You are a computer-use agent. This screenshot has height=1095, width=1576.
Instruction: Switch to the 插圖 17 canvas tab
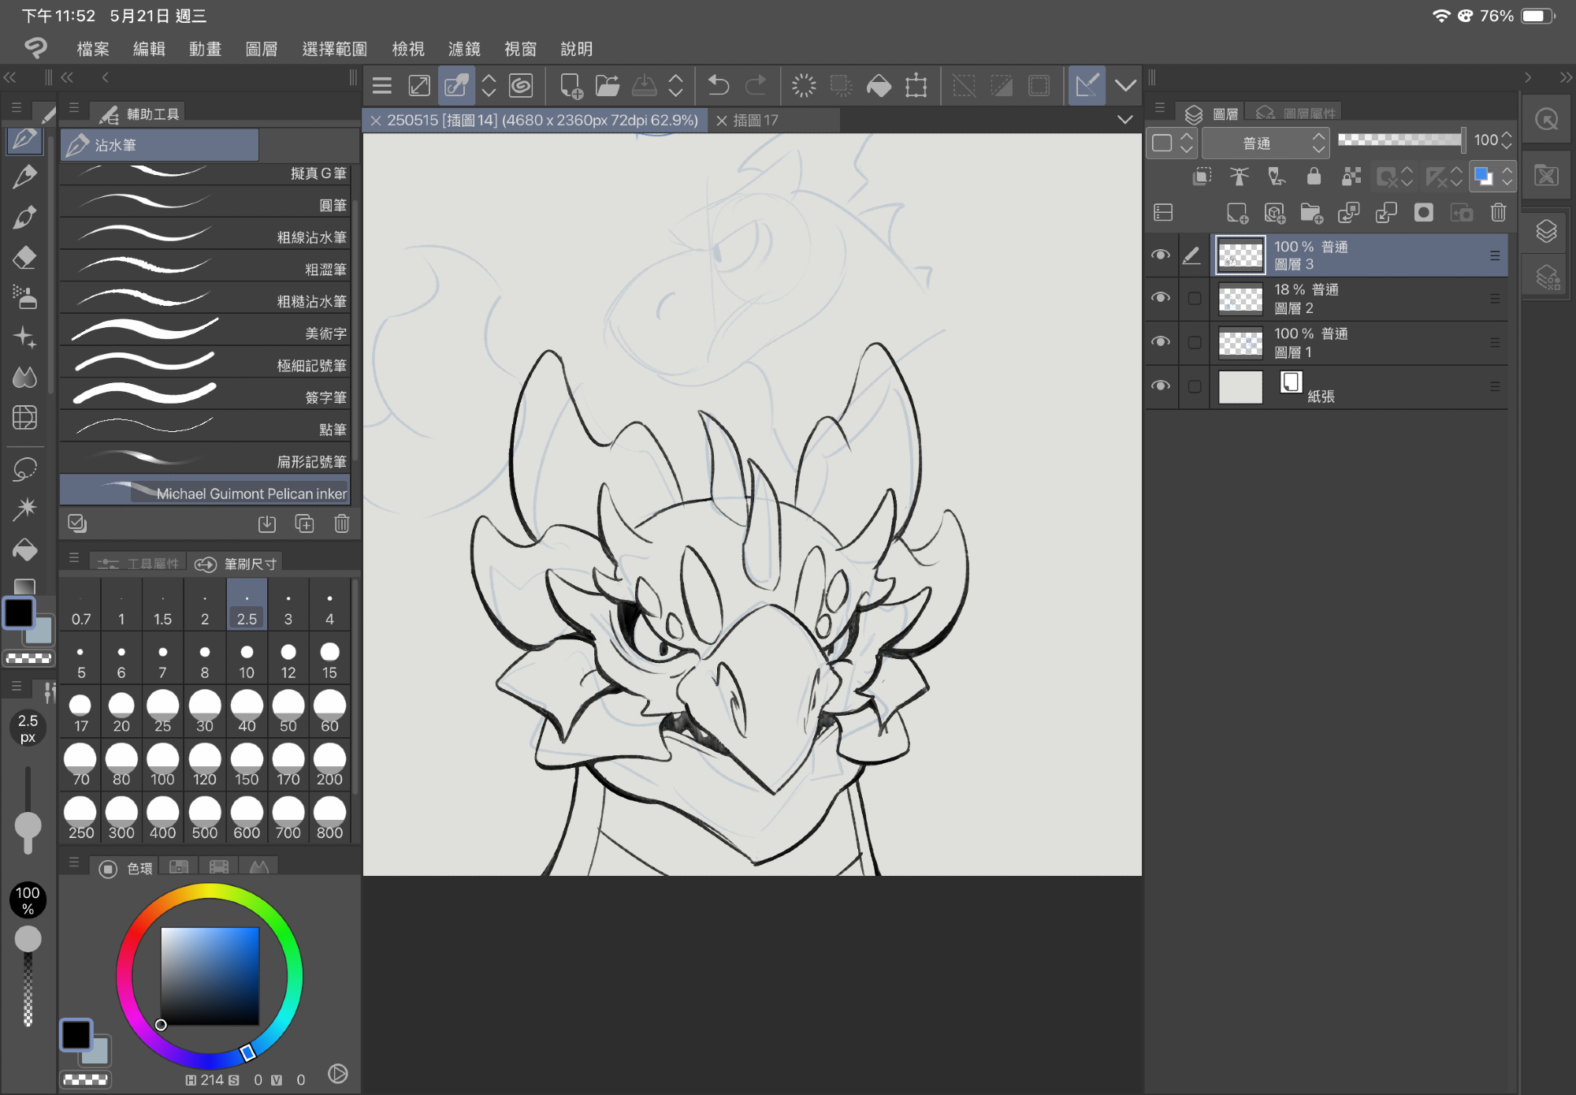pyautogui.click(x=755, y=120)
